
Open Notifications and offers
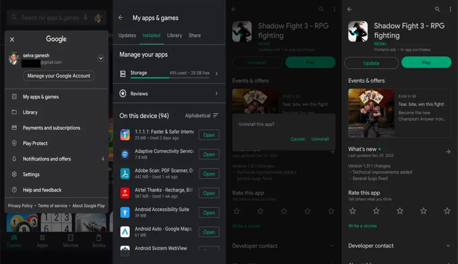pyautogui.click(x=57, y=159)
